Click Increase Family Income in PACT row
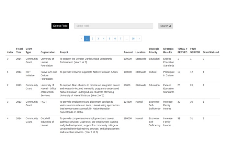 168,105
